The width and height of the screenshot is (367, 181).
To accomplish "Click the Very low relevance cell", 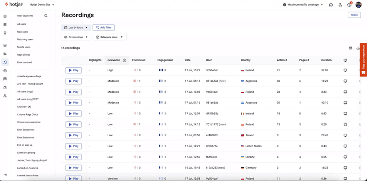I will coord(112,179).
